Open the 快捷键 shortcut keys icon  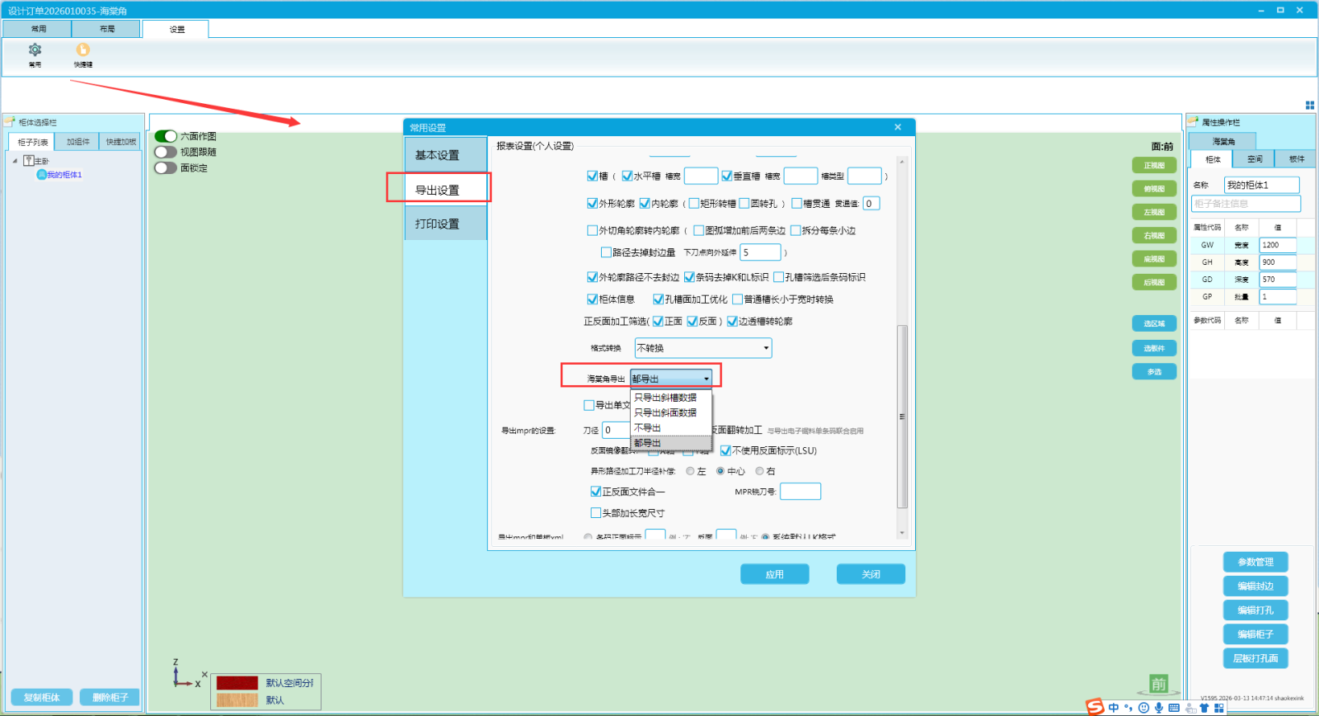82,50
